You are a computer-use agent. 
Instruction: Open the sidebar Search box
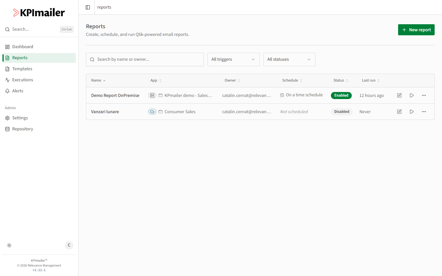39,29
